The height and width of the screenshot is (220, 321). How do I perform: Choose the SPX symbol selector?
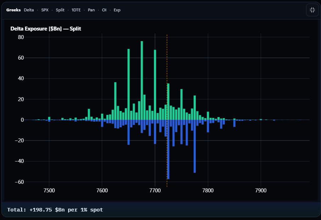pyautogui.click(x=45, y=10)
